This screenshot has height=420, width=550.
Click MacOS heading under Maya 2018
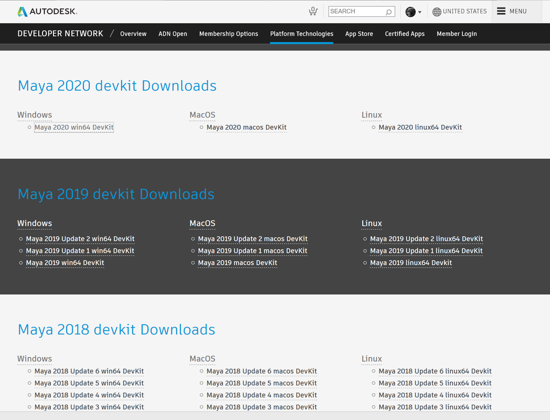pyautogui.click(x=203, y=359)
